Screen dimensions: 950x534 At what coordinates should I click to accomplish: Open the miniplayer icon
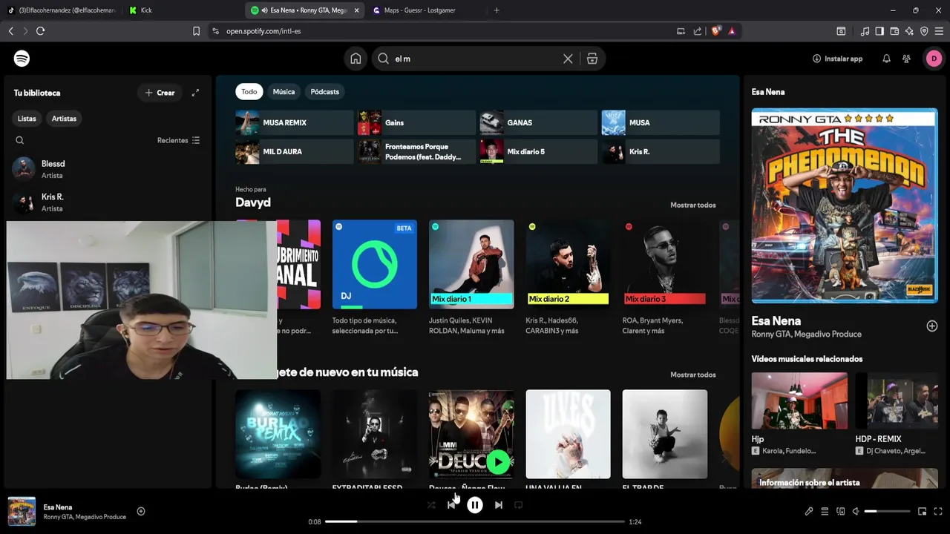tap(923, 511)
